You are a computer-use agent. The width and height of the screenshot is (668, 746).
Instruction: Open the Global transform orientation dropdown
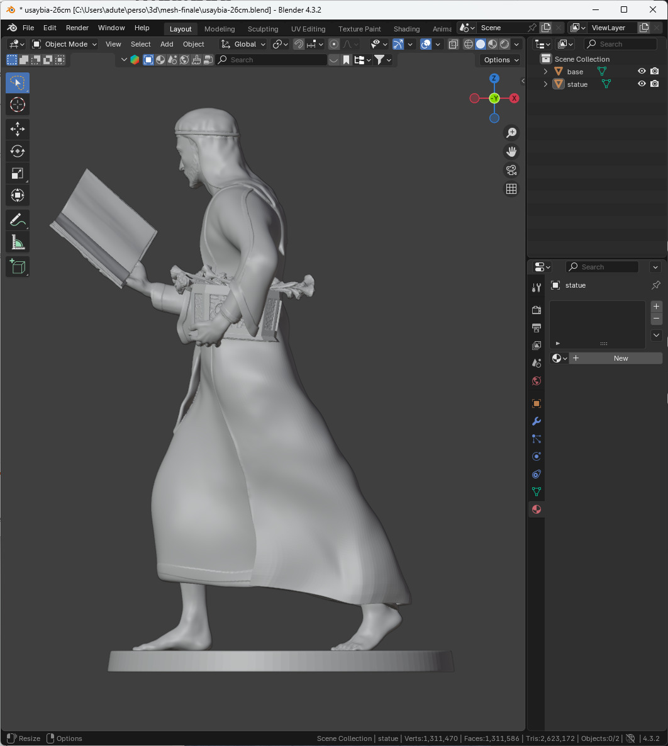[x=243, y=44]
